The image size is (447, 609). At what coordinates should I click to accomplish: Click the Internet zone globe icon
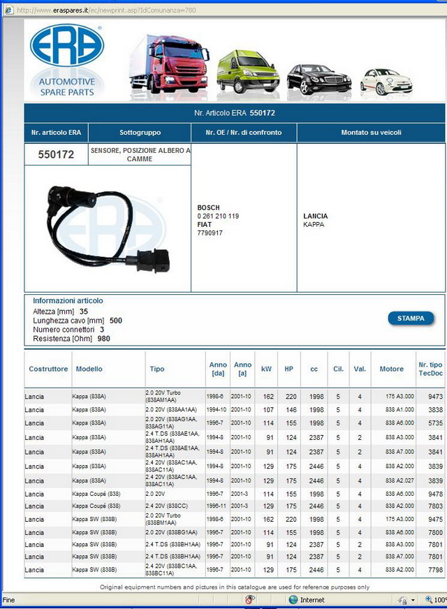(293, 600)
